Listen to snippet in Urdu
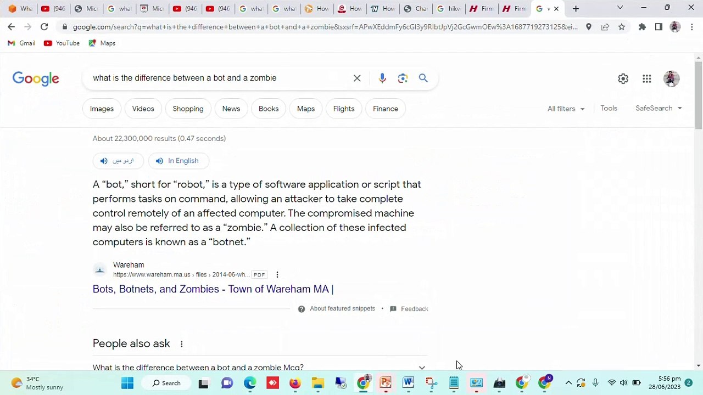703x395 pixels. point(118,161)
